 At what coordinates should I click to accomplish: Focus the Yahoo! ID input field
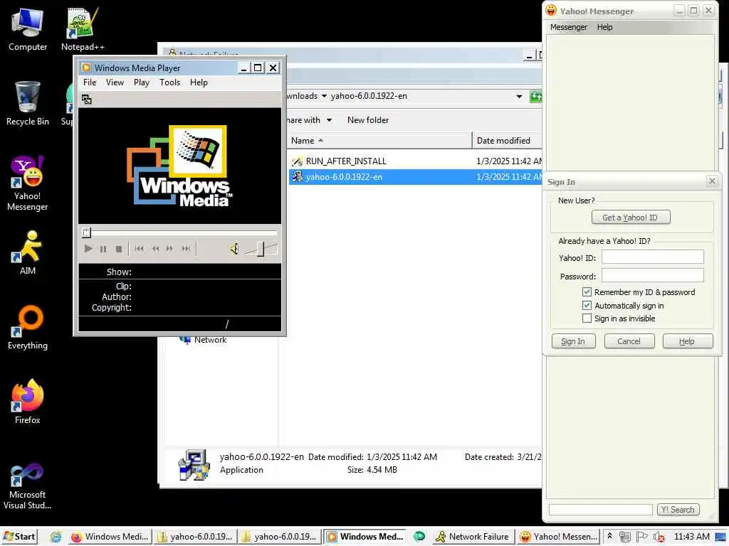(652, 257)
